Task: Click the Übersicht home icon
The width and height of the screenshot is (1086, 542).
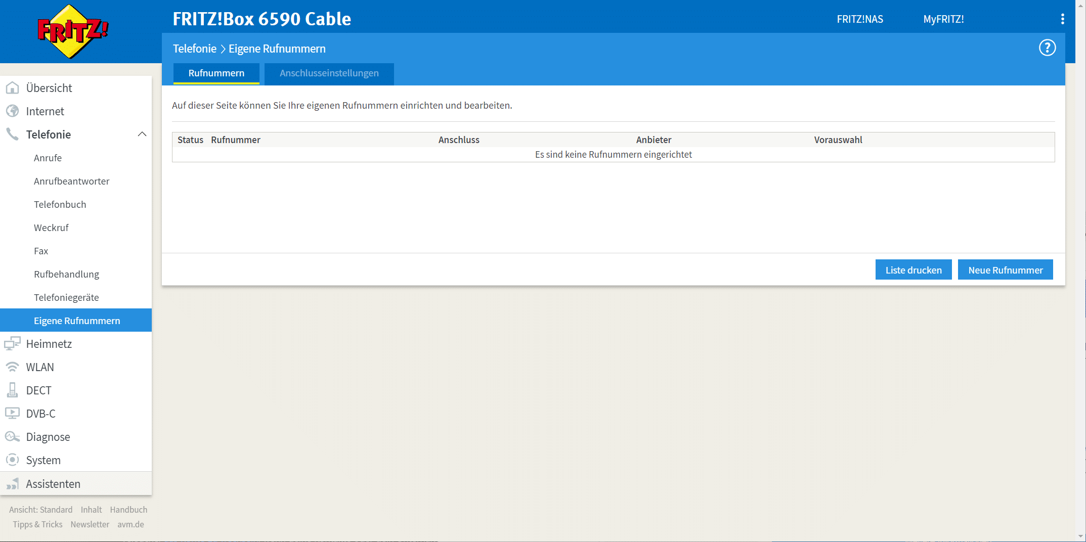Action: [12, 88]
